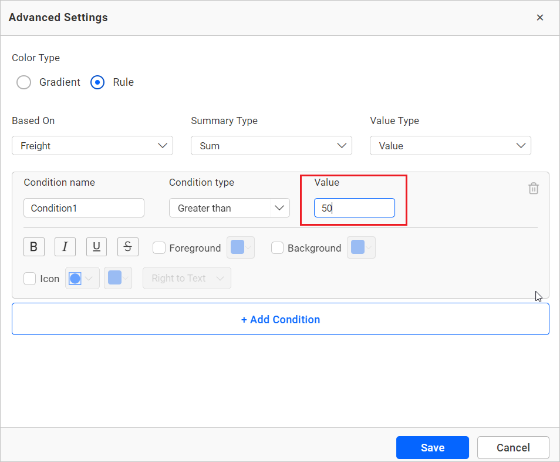
Task: Select the Rule color type
Action: point(97,82)
